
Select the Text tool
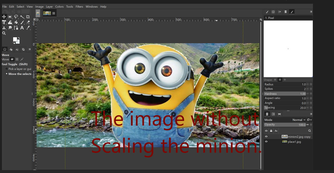tap(22, 28)
